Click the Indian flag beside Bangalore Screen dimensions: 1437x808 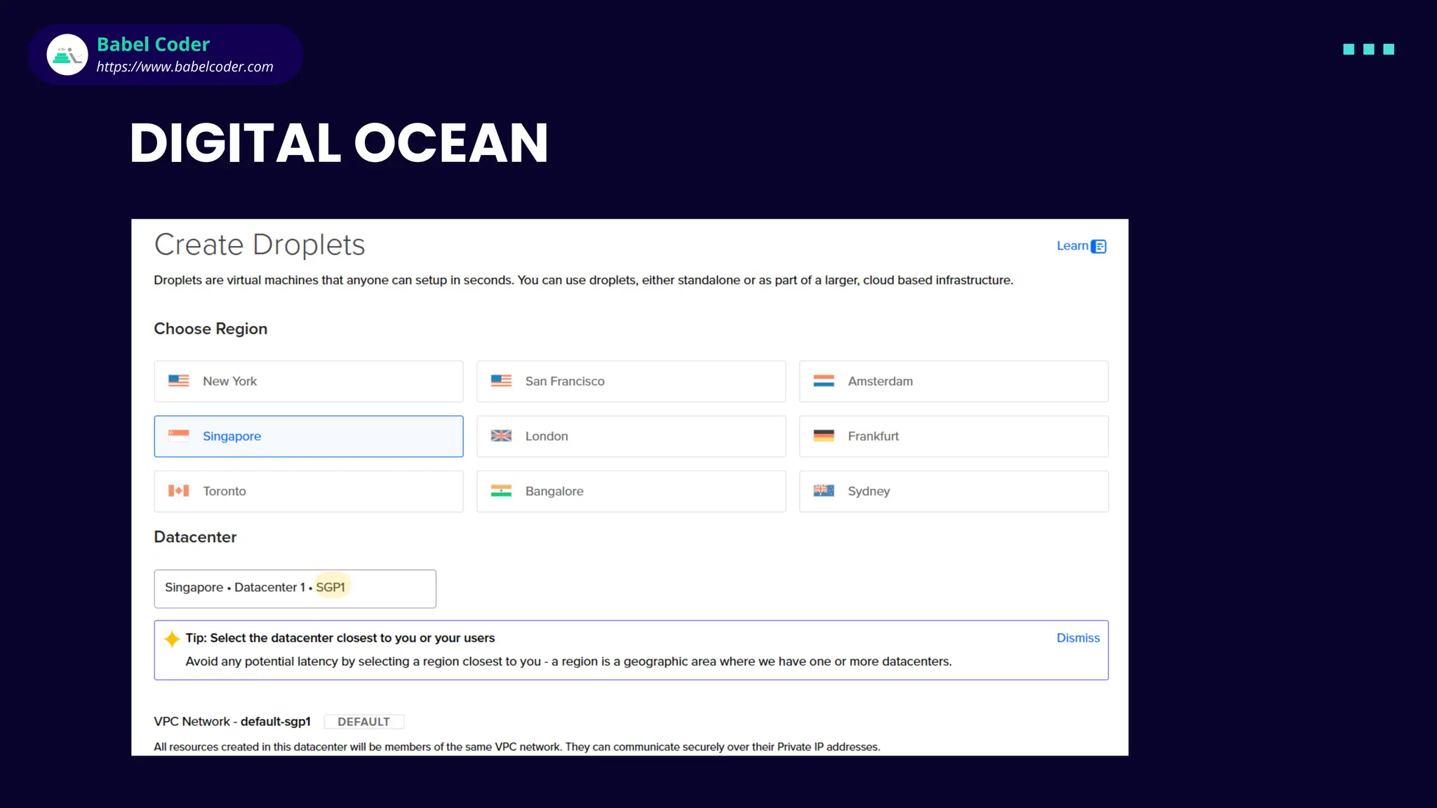(x=501, y=491)
